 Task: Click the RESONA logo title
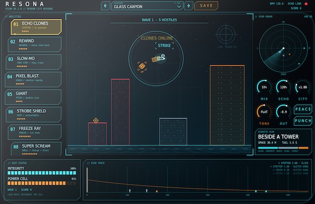[24, 4]
